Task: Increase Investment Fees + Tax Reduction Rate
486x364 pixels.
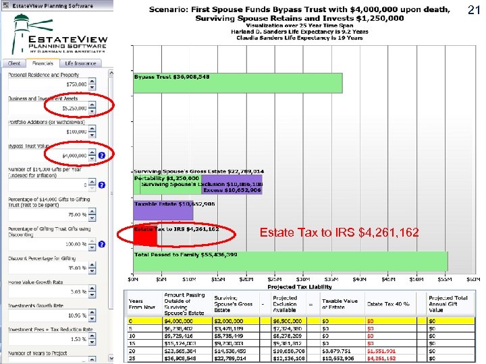Action: [92, 336]
